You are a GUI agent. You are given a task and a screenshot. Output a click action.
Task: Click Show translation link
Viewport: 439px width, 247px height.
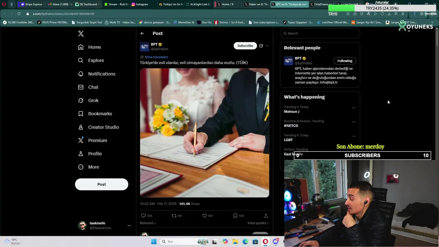click(156, 57)
